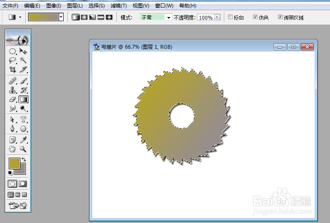The height and width of the screenshot is (223, 330).
Task: Click the document icon in 电锯片 title bar
Action: (97, 47)
